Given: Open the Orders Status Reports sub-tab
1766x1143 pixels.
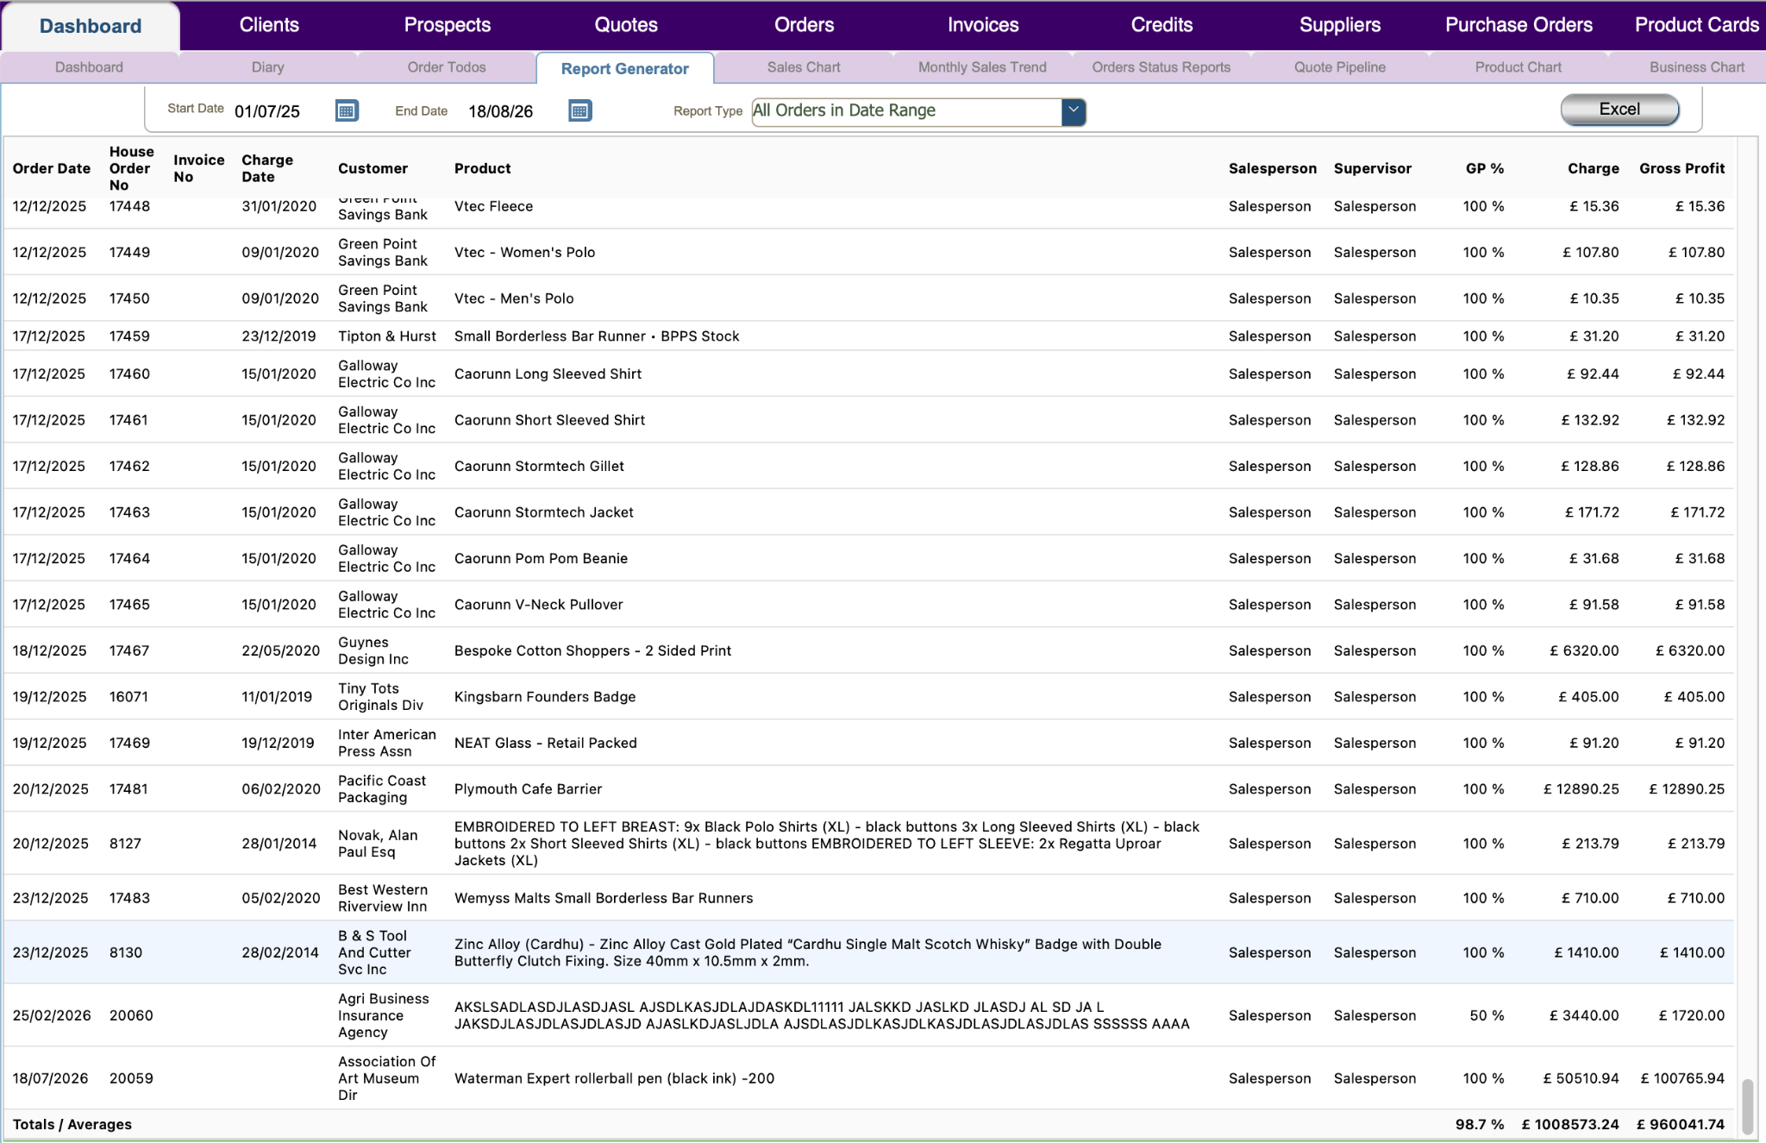Looking at the screenshot, I should 1162,67.
